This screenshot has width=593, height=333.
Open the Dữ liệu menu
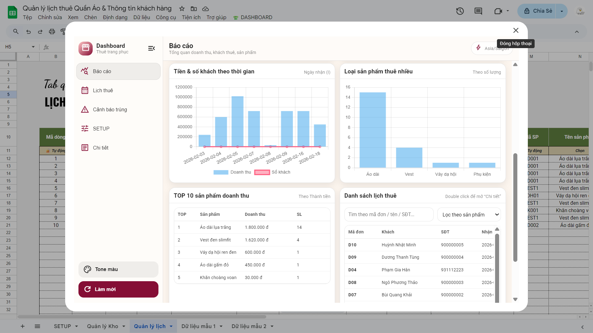(141, 17)
